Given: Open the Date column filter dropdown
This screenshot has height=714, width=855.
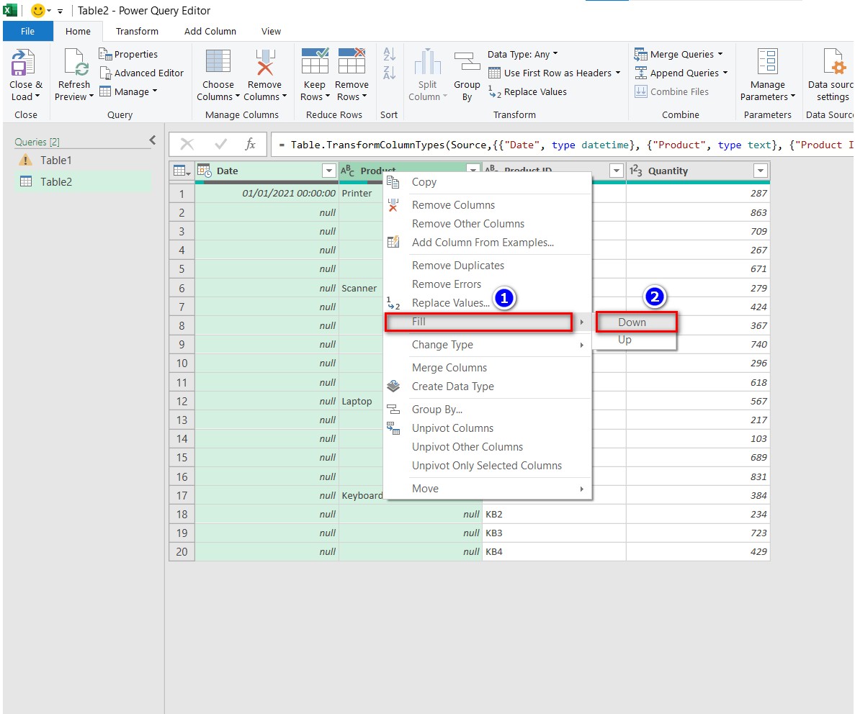Looking at the screenshot, I should click(x=329, y=171).
